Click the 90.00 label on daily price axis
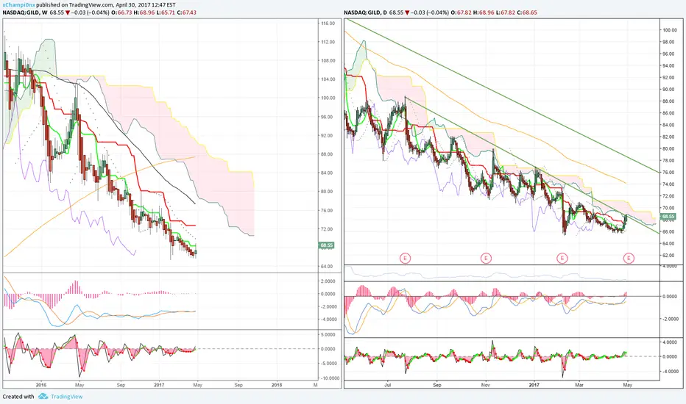Viewport: 686px width, 404px height. tap(668, 90)
